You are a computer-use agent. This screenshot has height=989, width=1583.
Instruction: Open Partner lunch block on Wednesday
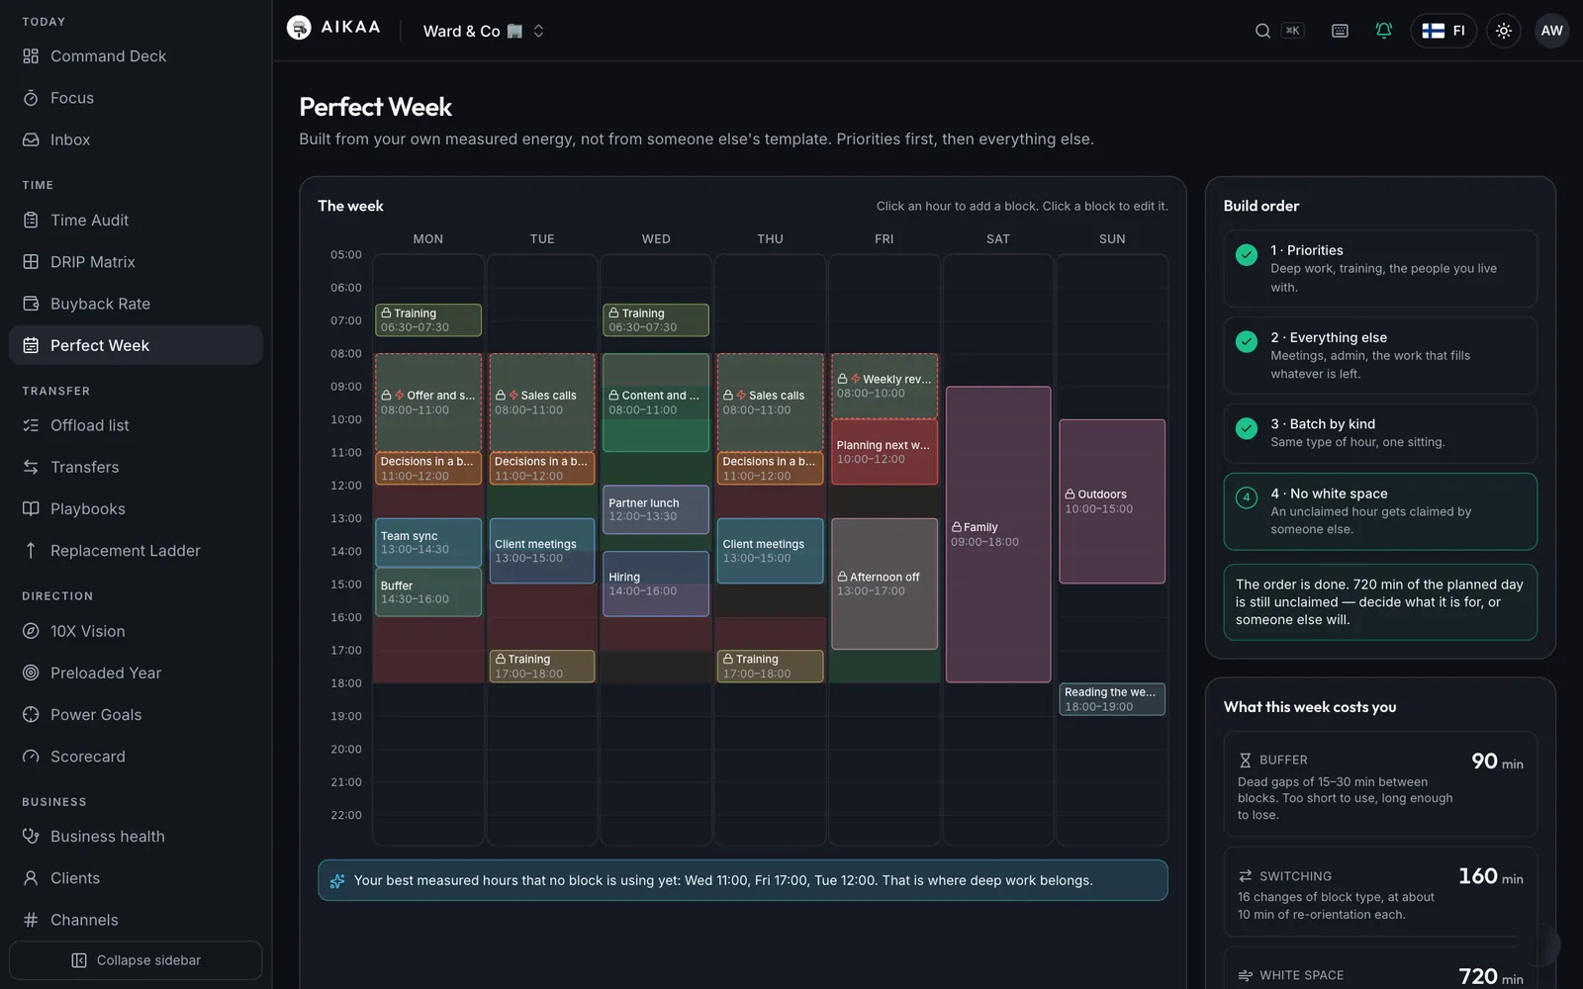pyautogui.click(x=656, y=509)
